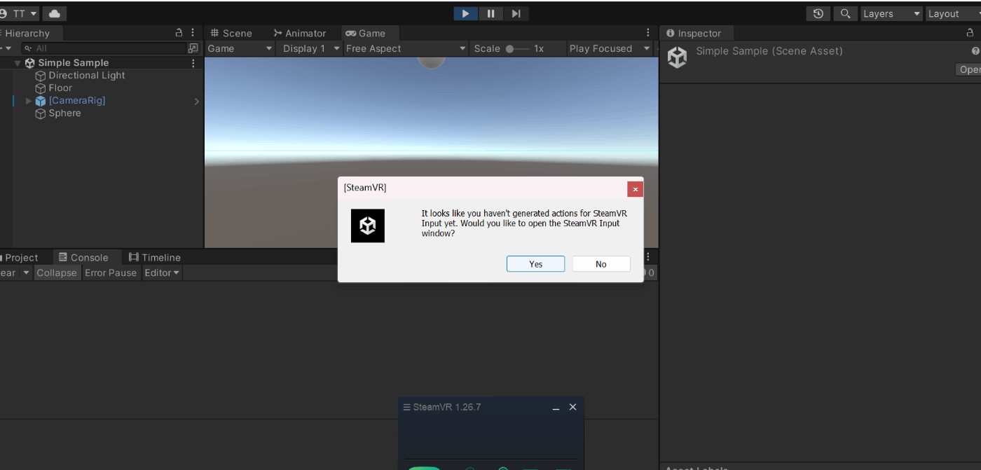Viewport: 981px width, 470px height.
Task: Toggle Collapse in the Console toolbar
Action: point(57,272)
